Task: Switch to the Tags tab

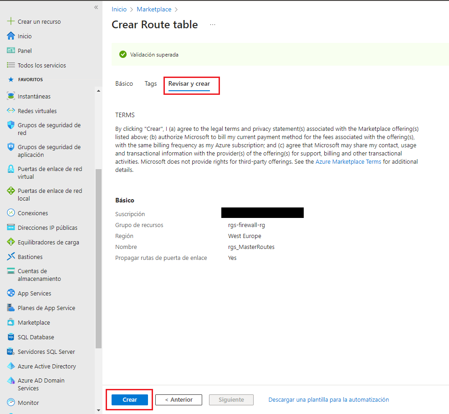Action: (x=151, y=83)
